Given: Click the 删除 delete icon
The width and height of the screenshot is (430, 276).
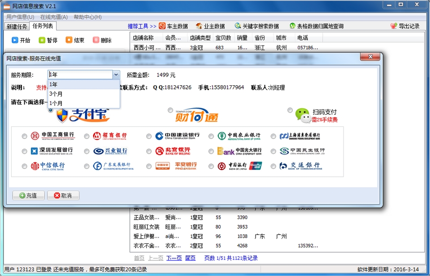Looking at the screenshot, I should coord(96,40).
